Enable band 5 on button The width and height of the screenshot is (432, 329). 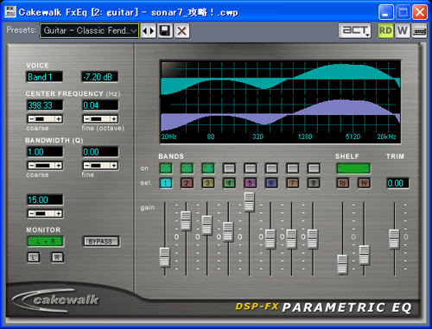click(x=251, y=168)
